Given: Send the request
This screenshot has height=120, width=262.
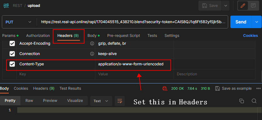Looking at the screenshot, I should 241,22.
